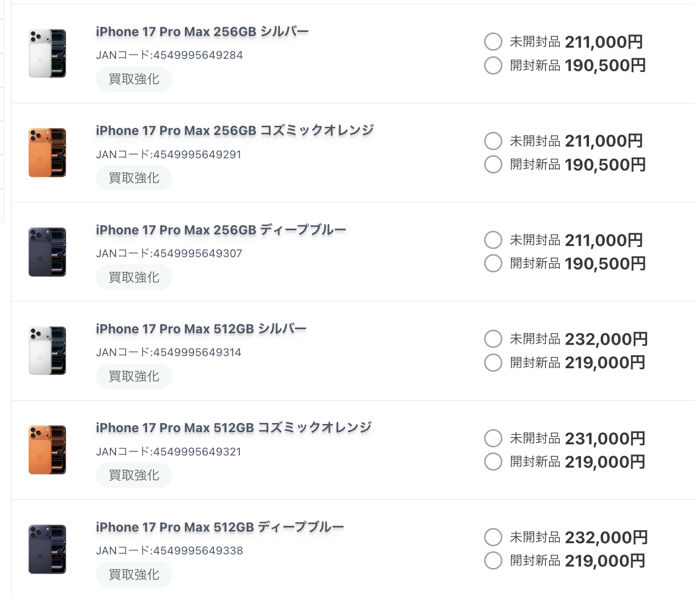Click the orange iPhone 256GB product image
Viewport: 695px width, 598px height.
tap(47, 153)
